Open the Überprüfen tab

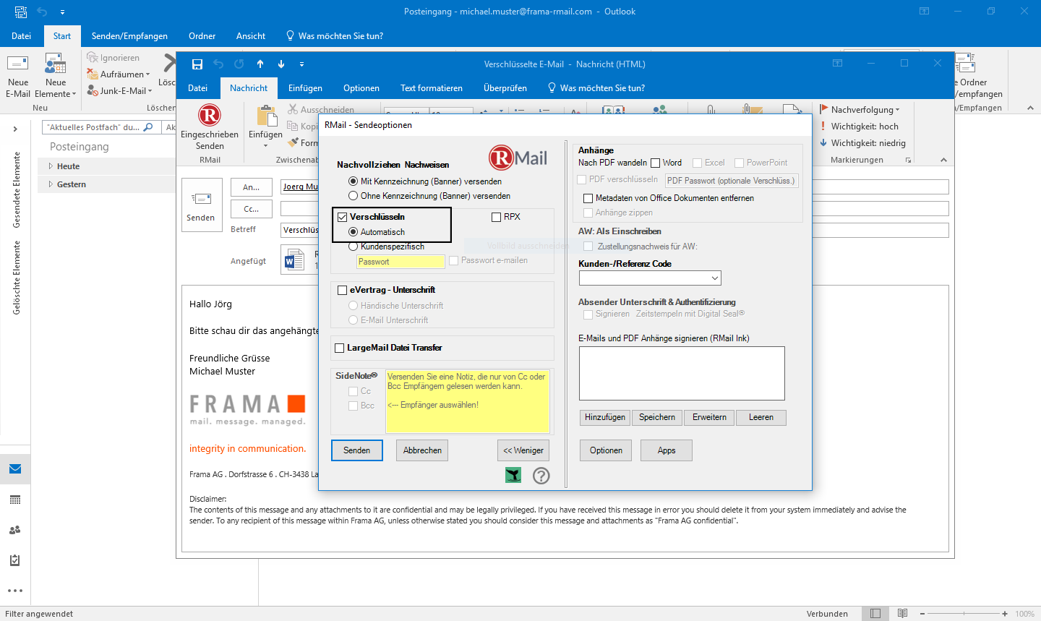pos(505,88)
